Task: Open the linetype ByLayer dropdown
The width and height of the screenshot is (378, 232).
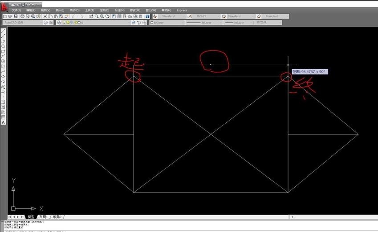Action: point(204,23)
